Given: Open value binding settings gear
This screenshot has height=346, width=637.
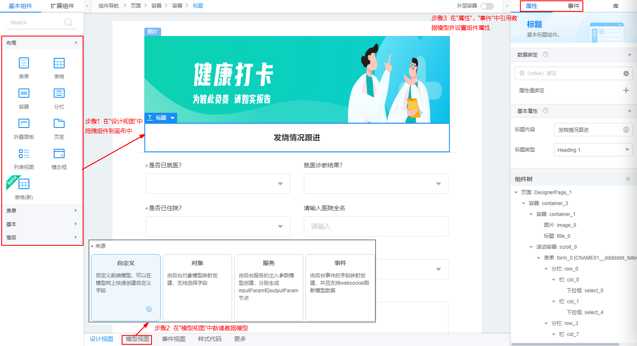Looking at the screenshot, I should 626,73.
